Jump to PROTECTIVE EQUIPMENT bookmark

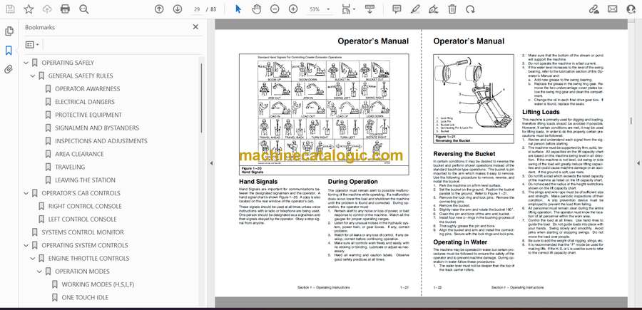point(88,115)
